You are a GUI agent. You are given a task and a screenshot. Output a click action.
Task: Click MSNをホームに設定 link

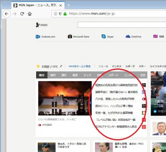point(80,66)
